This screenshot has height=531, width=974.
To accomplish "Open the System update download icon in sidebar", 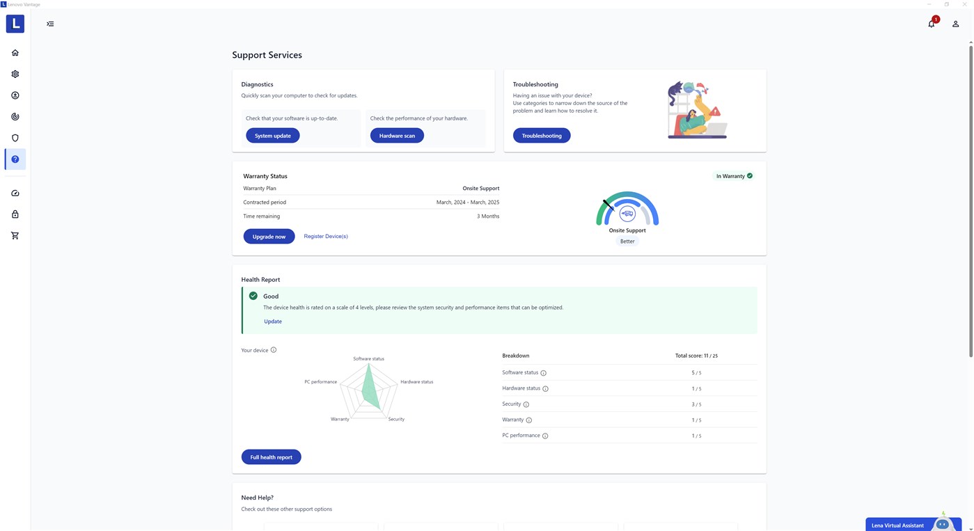I will click(15, 95).
